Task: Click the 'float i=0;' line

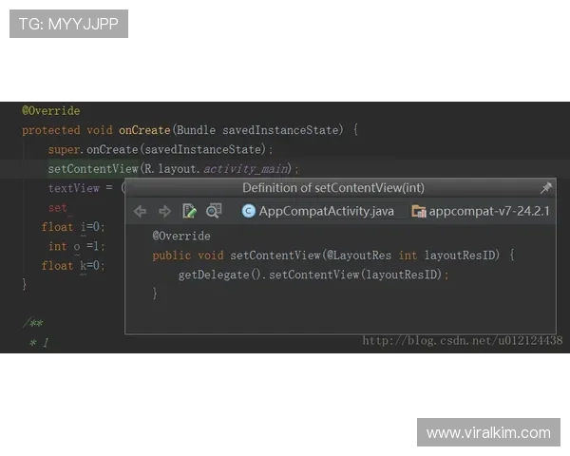Action: point(73,227)
